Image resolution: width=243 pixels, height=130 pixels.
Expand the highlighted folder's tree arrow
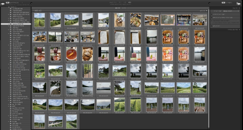tap(9, 24)
